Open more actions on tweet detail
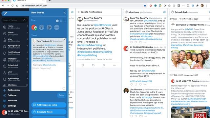This screenshot has width=210, height=118. (x=114, y=65)
